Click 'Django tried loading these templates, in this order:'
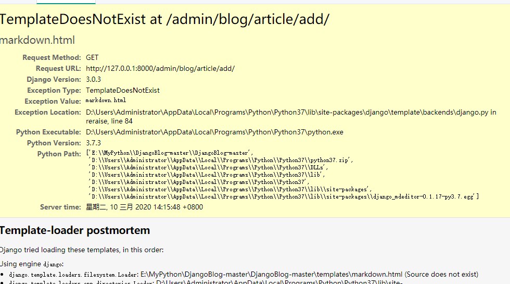510x284 pixels. pos(82,250)
